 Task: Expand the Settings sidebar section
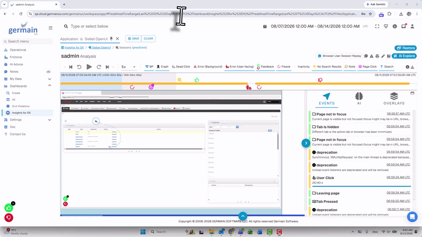50,120
